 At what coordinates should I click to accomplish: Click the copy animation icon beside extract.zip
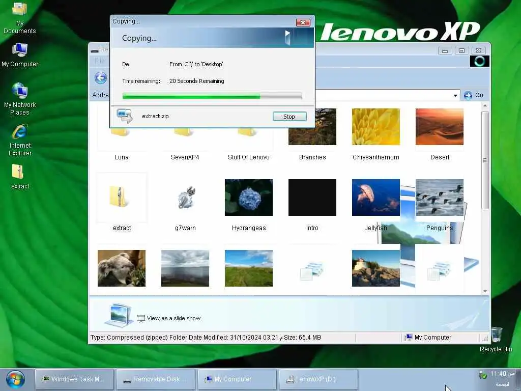[125, 116]
